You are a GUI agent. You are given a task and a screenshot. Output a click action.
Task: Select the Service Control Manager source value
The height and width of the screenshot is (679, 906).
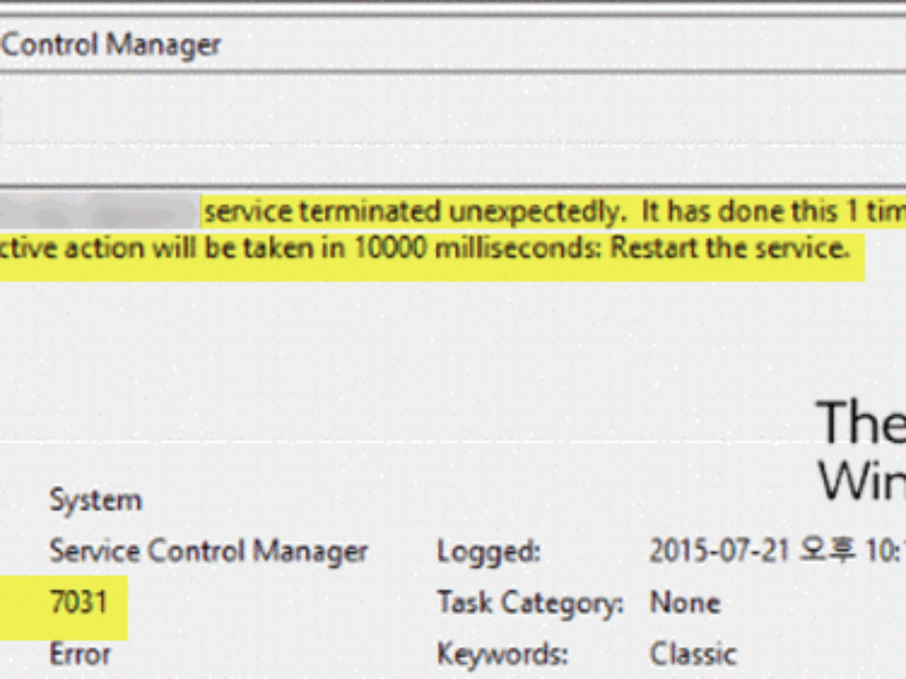(x=208, y=551)
